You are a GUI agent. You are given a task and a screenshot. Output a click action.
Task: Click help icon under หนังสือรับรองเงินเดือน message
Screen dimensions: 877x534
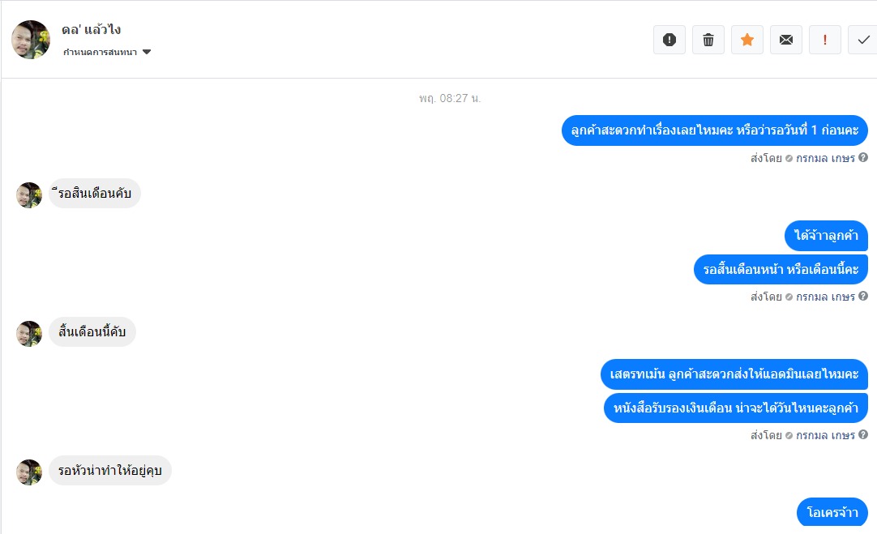click(x=863, y=434)
